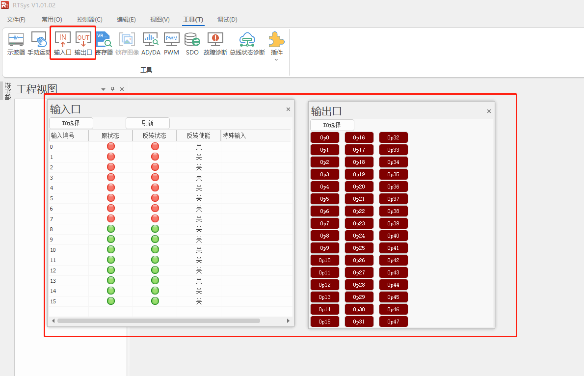Open the AD/DA tool

pos(151,44)
